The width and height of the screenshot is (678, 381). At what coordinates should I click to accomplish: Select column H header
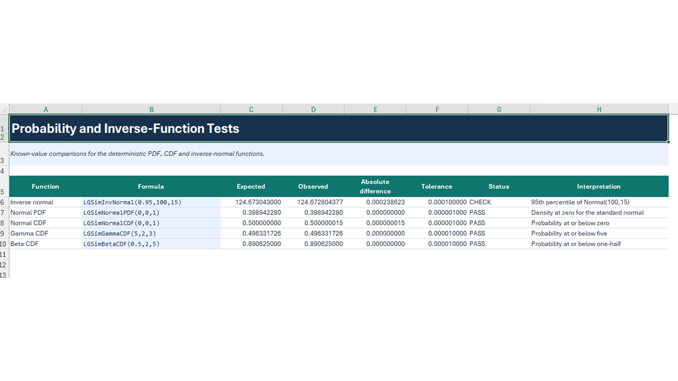pyautogui.click(x=599, y=110)
